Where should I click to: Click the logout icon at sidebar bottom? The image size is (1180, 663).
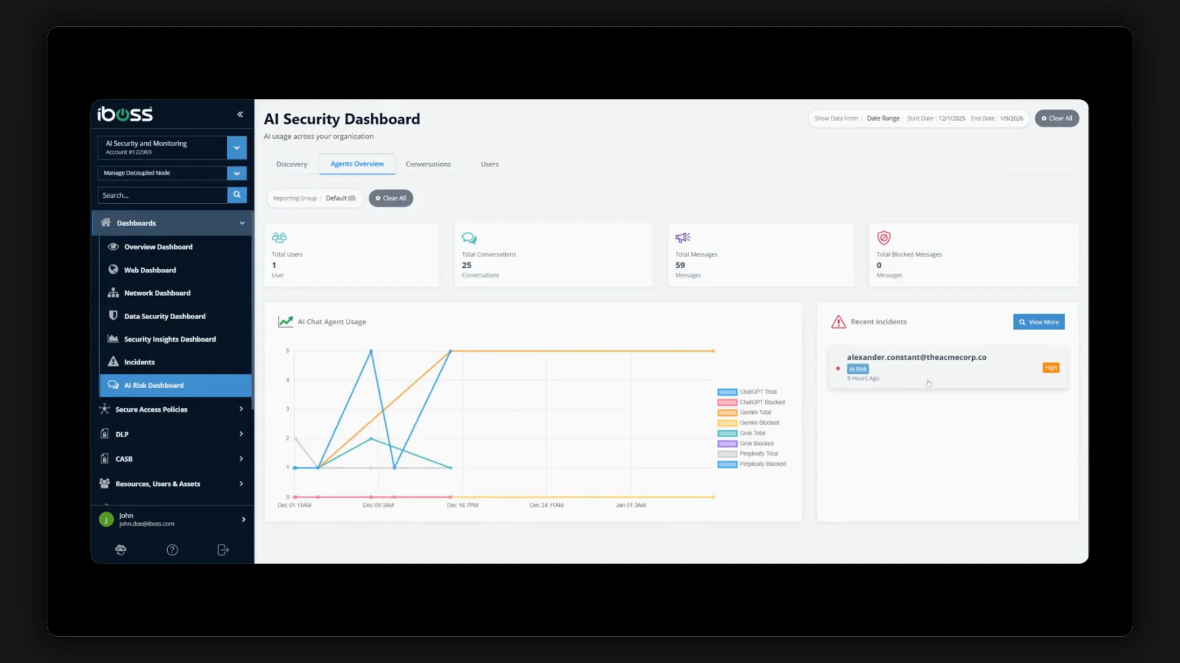223,550
